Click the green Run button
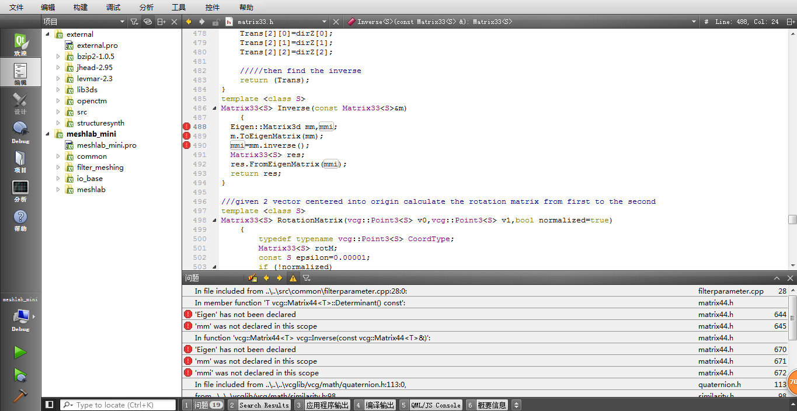The image size is (797, 411). point(20,352)
